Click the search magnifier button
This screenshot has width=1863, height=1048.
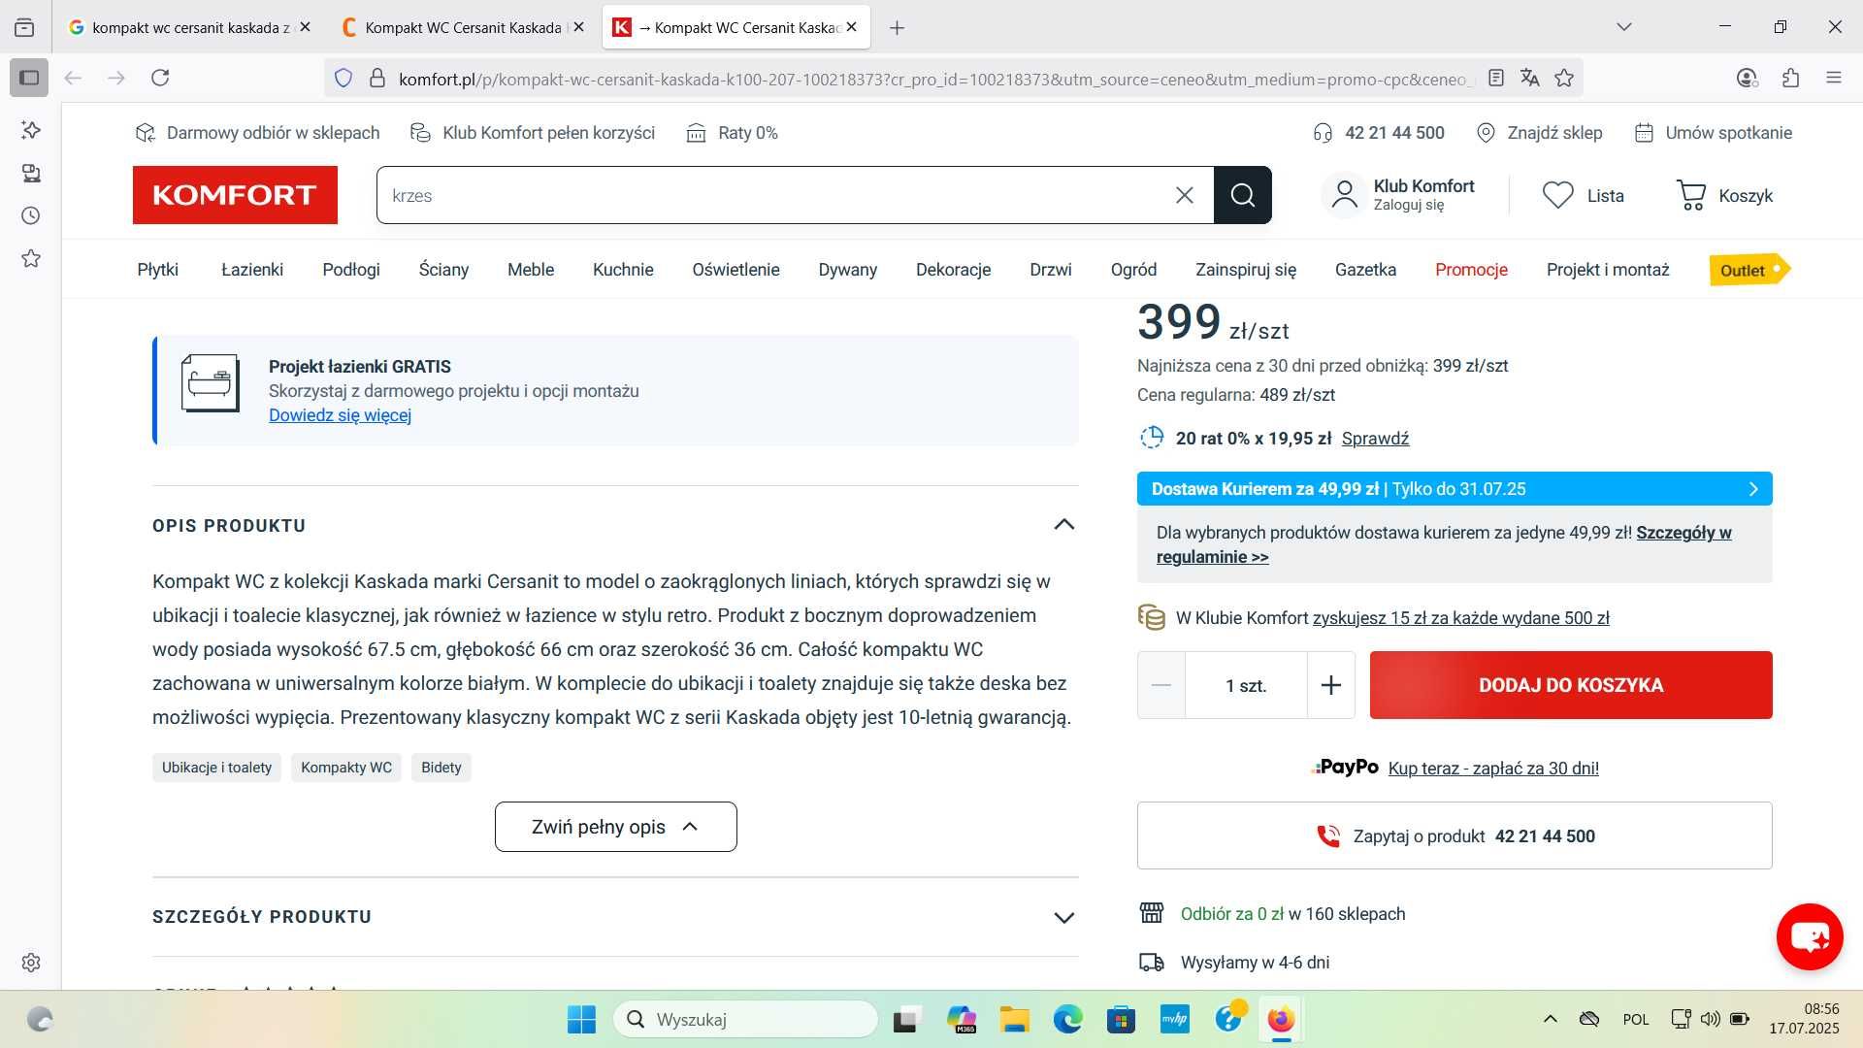pos(1242,195)
